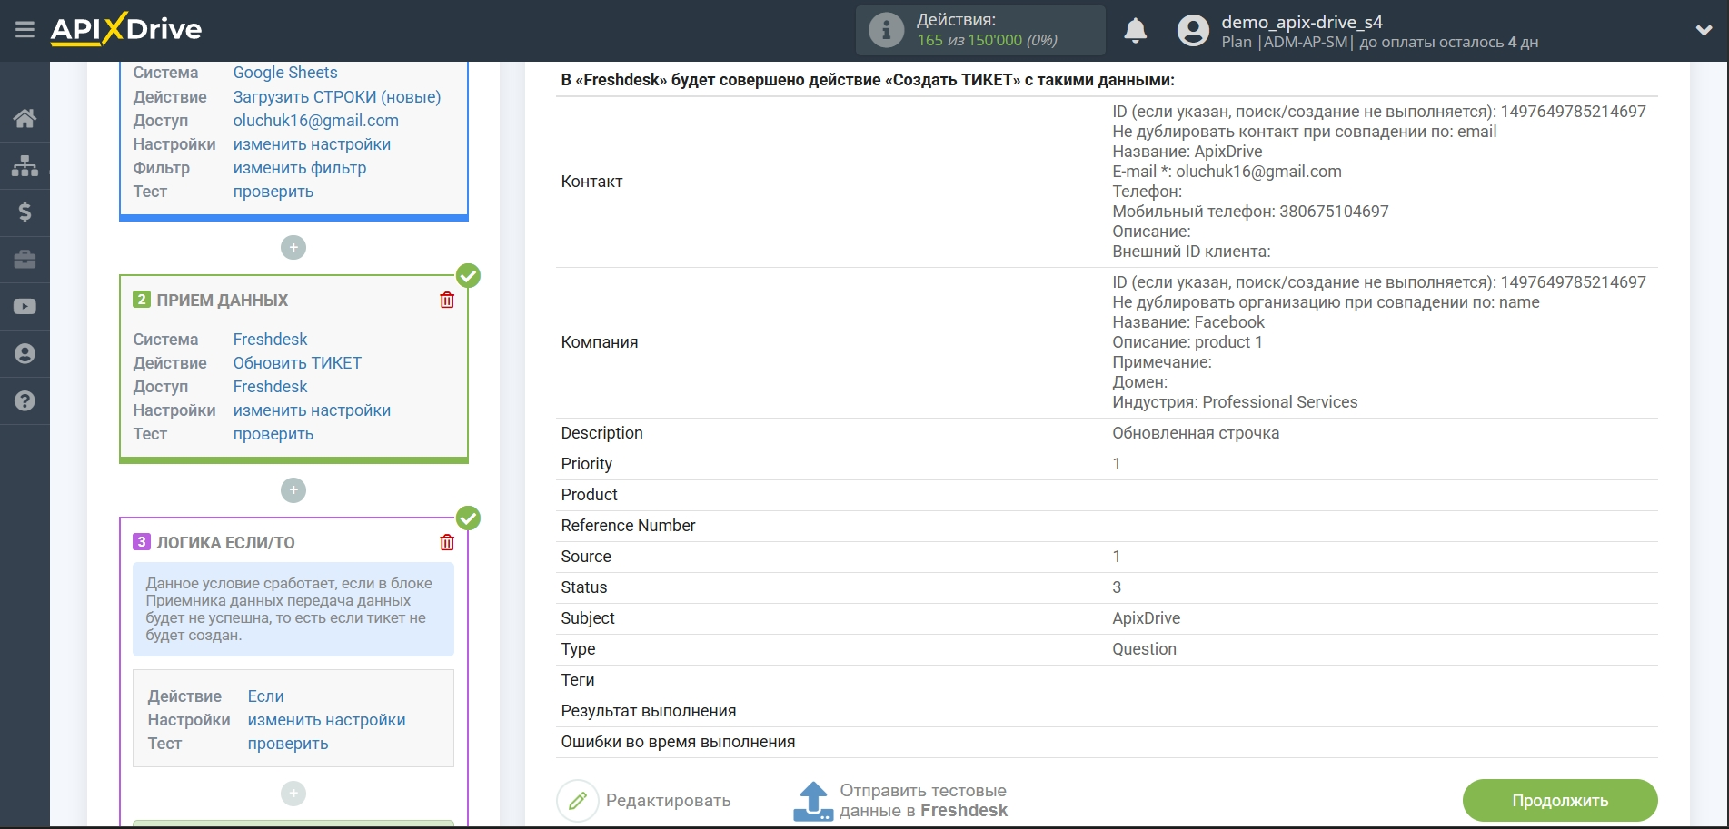Click the actions info icon
The height and width of the screenshot is (829, 1729).
coord(886,30)
